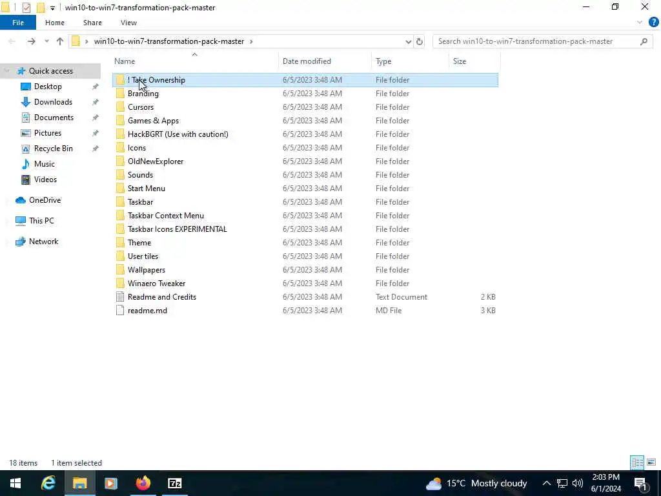Image resolution: width=661 pixels, height=496 pixels.
Task: Collapse the Quick access tree node
Action: [6, 71]
